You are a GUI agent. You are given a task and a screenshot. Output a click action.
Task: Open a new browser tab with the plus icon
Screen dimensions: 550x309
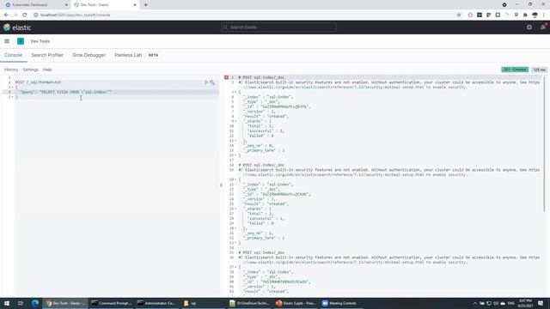(145, 5)
